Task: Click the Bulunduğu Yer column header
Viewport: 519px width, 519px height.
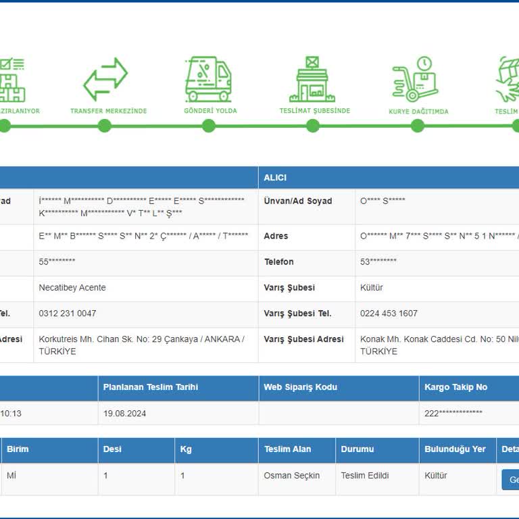Action: 458,449
